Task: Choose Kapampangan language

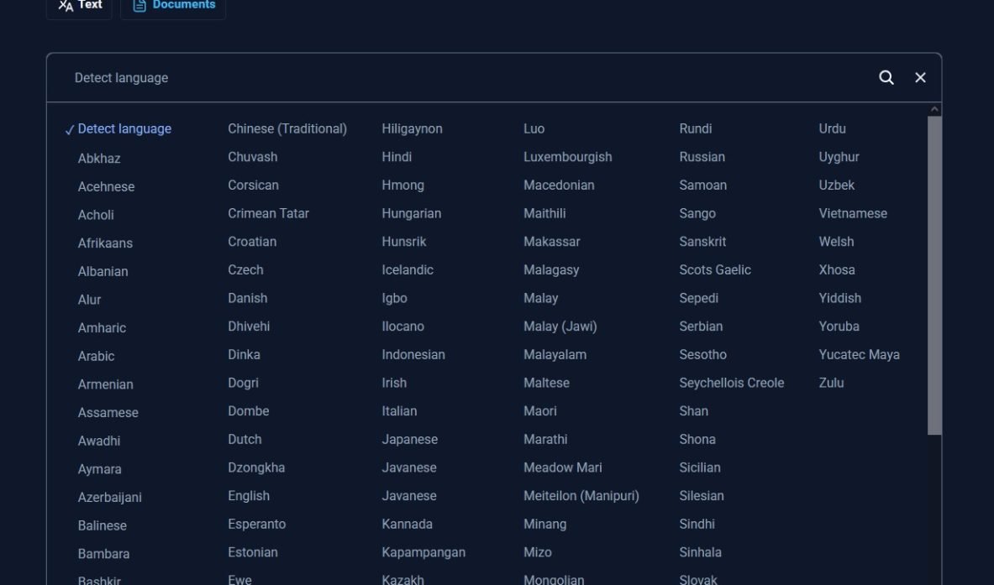Action: coord(423,553)
